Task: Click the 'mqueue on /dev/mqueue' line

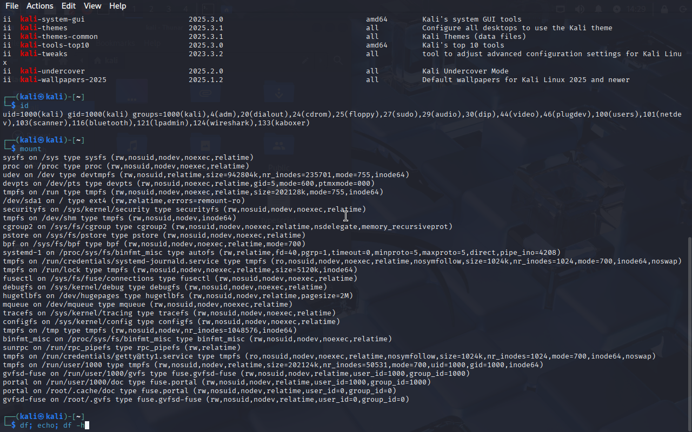Action: [x=148, y=305]
